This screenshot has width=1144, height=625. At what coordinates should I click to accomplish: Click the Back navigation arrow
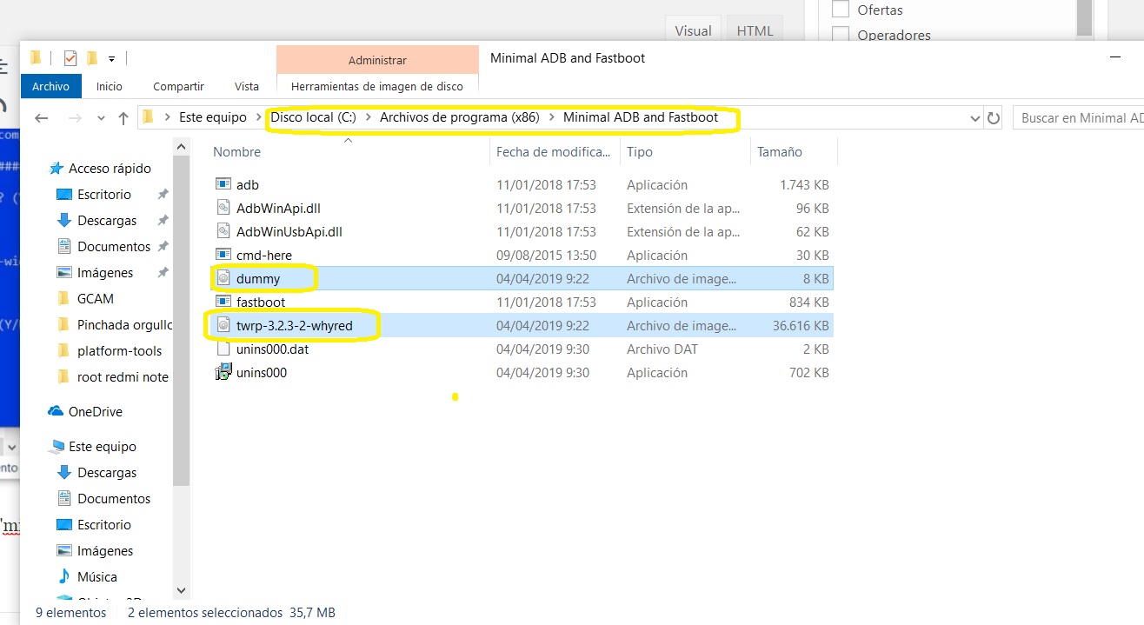coord(41,118)
